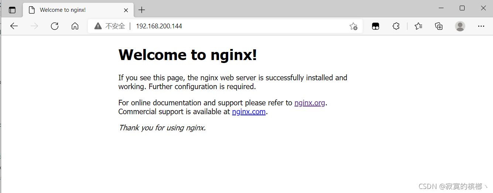
Task: Focus the address bar showing 192.168.200.144
Action: (x=225, y=26)
